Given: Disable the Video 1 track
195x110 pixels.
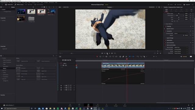Looking at the screenshot, I should tap(66, 65).
